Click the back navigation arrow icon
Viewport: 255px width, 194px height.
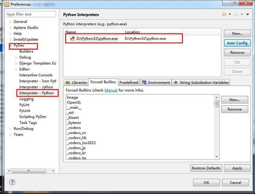tap(224, 14)
